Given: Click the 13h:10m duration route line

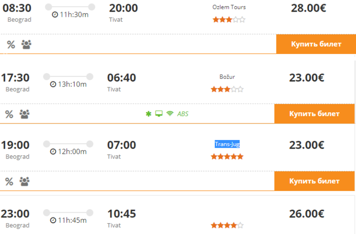Looking at the screenshot, I should pos(68,77).
